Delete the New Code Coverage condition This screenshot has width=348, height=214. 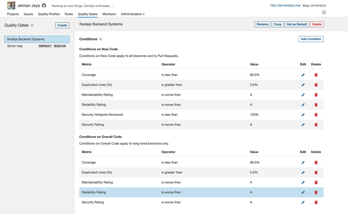316,75
